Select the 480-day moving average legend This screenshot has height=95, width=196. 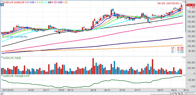click(65, 2)
